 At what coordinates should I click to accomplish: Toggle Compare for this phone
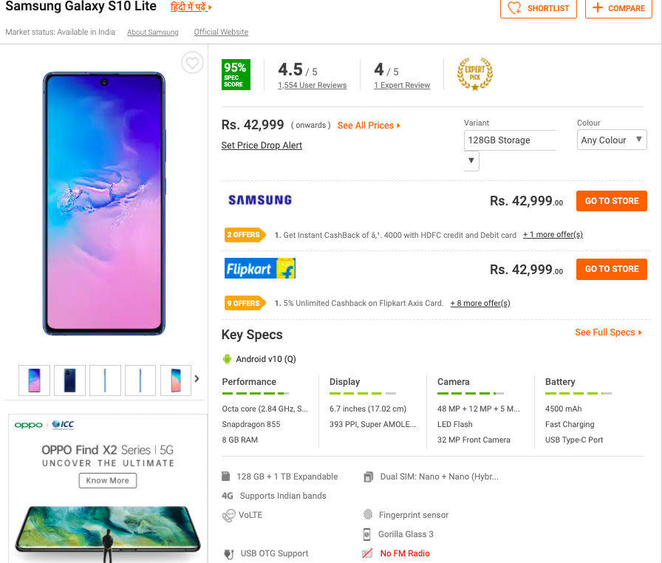[x=618, y=8]
